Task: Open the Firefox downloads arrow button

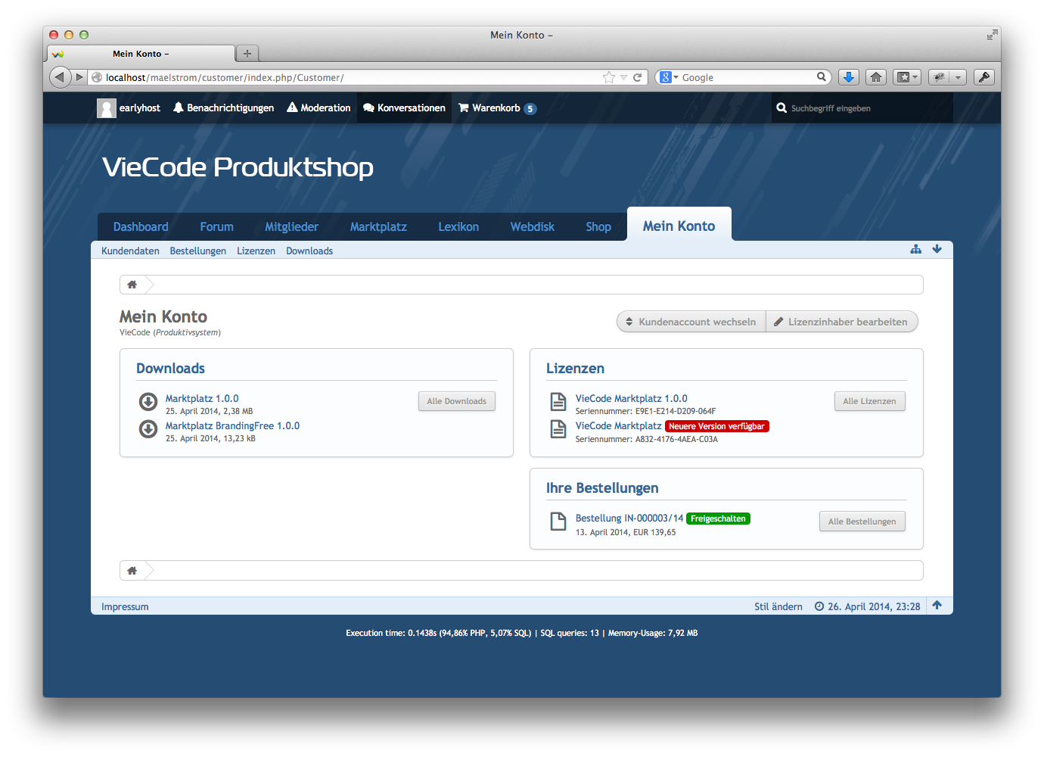Action: pos(849,77)
